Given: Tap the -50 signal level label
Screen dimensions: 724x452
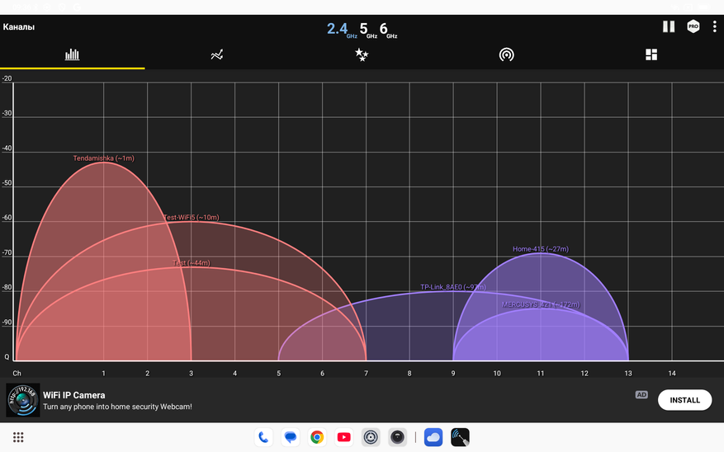Looking at the screenshot, I should (7, 183).
